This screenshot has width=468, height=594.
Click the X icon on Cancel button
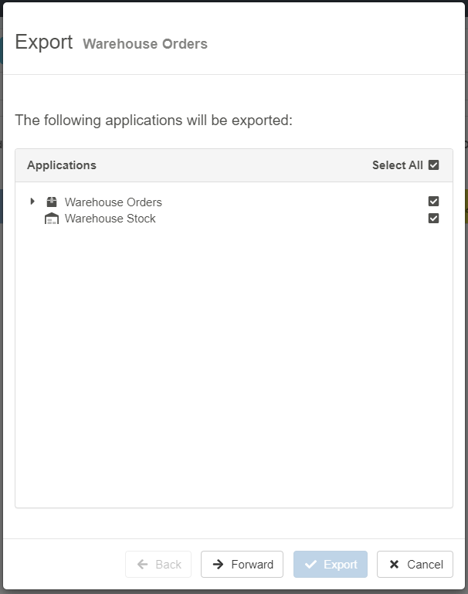(394, 565)
